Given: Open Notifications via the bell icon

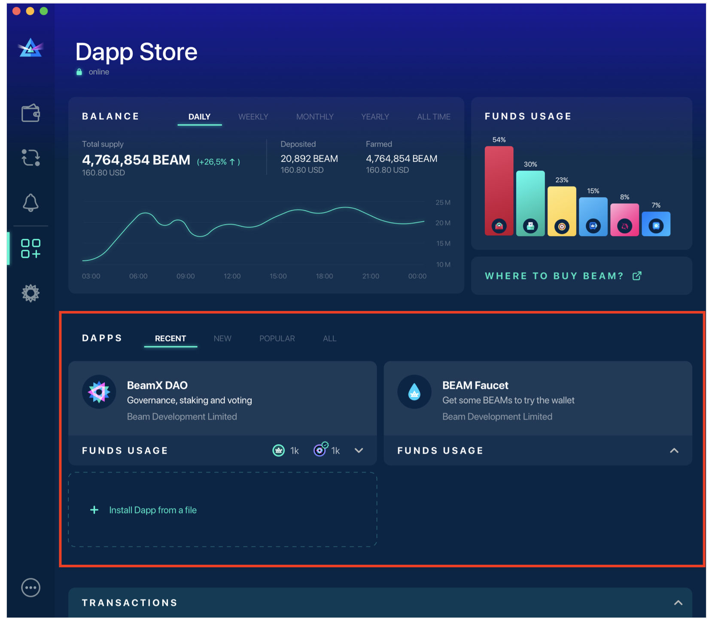Looking at the screenshot, I should pos(30,203).
